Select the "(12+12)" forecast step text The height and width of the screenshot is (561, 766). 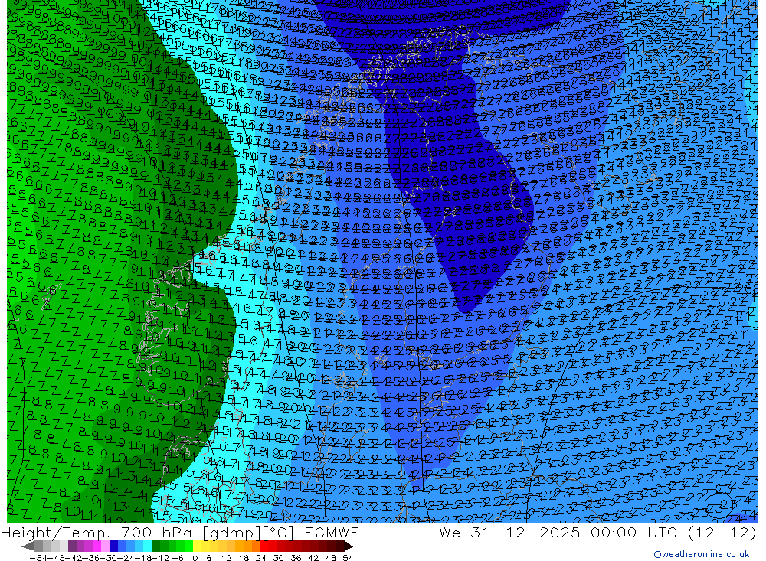(x=722, y=532)
